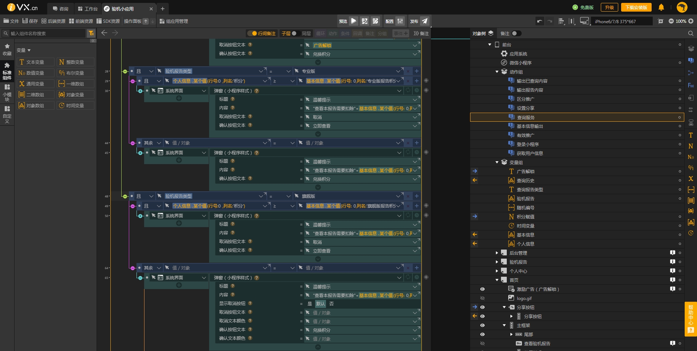Screen dimensions: 697x351
Task: Toggle the 行间备注 switch
Action: click(x=252, y=33)
